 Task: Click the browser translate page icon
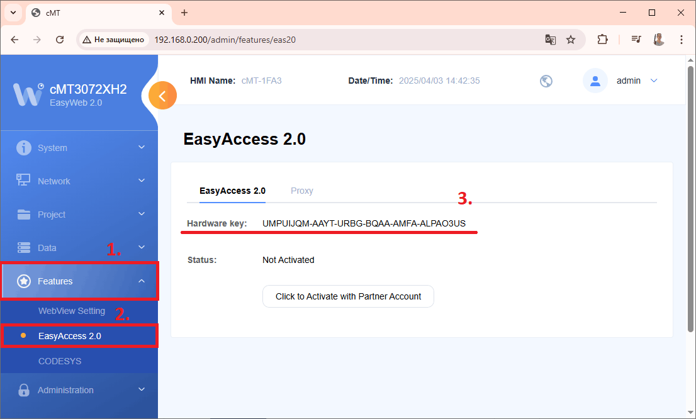[550, 40]
